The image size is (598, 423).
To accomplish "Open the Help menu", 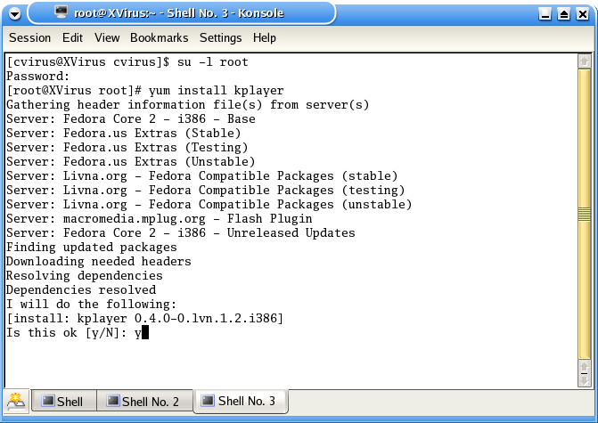I will tap(265, 38).
